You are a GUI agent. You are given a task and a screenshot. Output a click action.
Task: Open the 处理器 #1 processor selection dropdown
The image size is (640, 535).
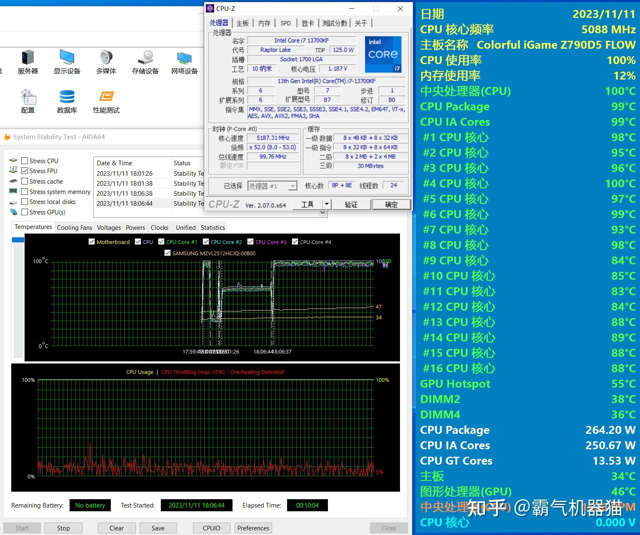272,186
